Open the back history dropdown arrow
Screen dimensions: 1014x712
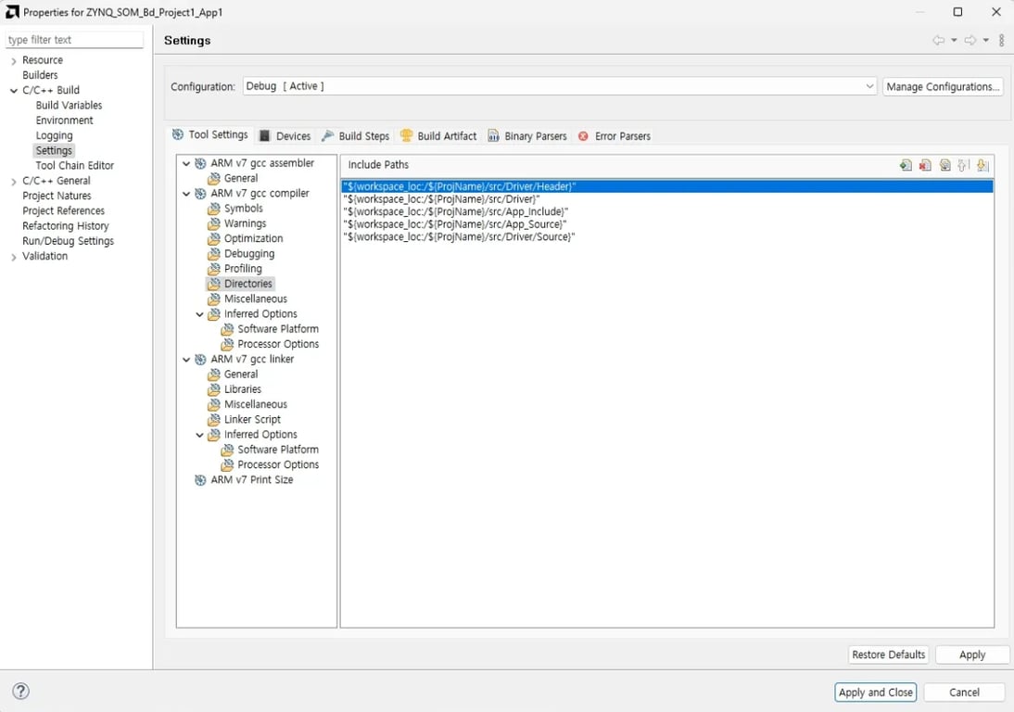click(954, 40)
